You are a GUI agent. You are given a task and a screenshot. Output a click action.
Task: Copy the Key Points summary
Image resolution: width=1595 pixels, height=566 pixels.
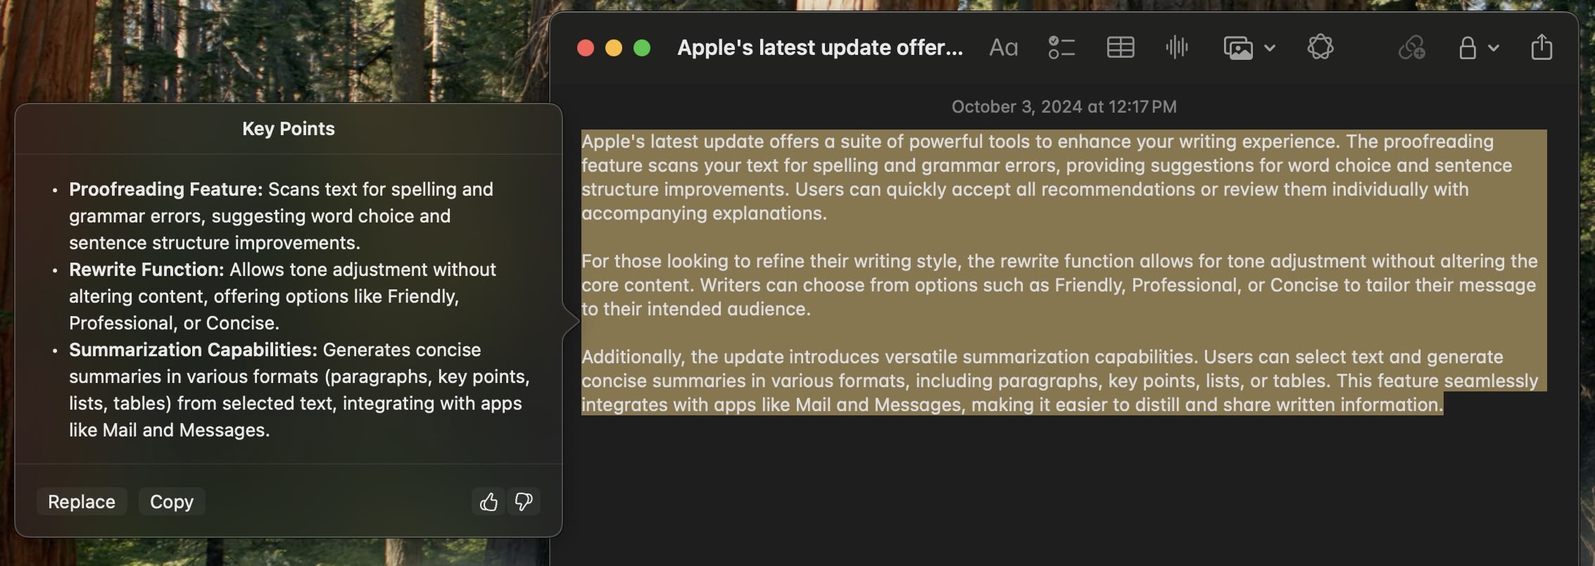[x=172, y=501]
